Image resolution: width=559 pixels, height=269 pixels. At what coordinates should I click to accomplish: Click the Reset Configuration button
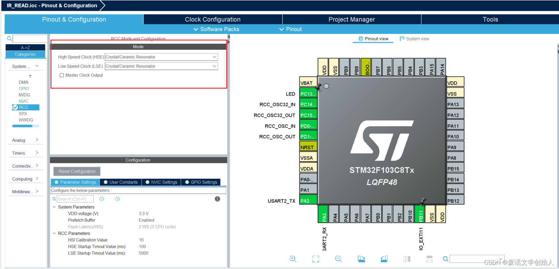tap(77, 171)
